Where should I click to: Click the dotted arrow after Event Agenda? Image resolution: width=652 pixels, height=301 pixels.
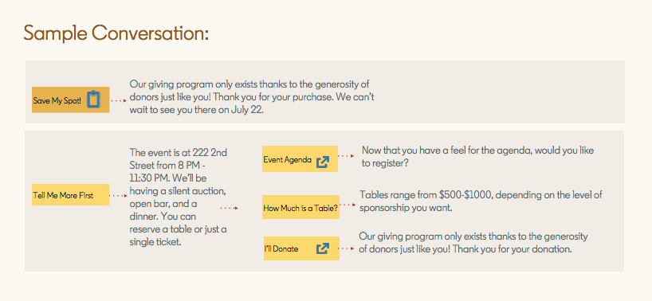(346, 156)
